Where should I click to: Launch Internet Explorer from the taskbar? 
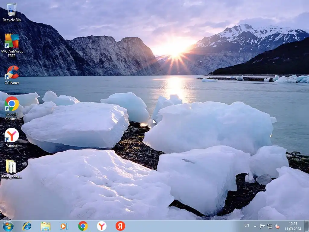pos(27,226)
